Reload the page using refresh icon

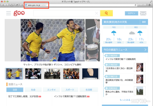click(x=136, y=5)
